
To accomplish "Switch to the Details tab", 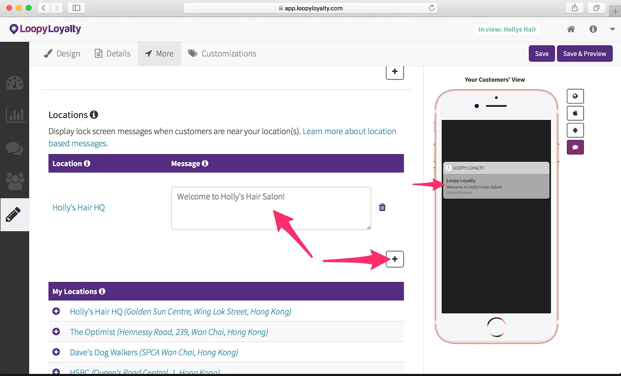I will tap(113, 54).
